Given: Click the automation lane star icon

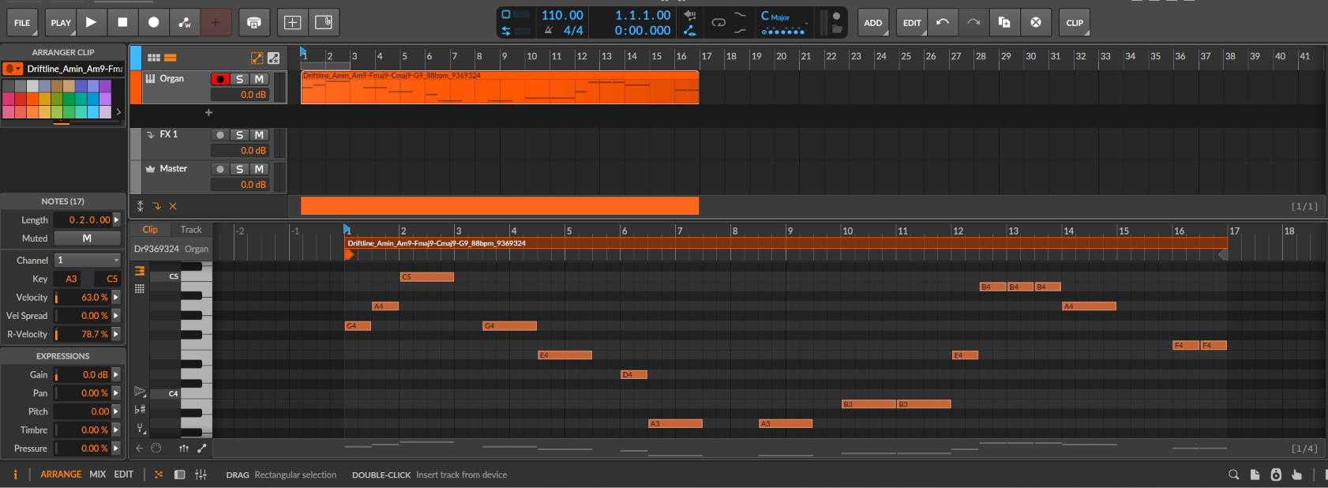Looking at the screenshot, I should tap(273, 58).
